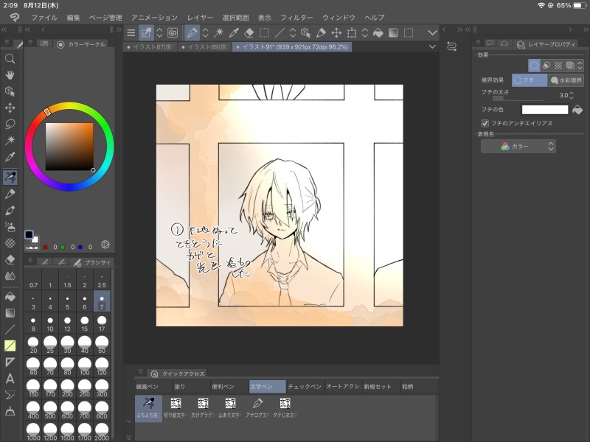
Task: Pick the lasso selection tool
Action: click(x=10, y=124)
